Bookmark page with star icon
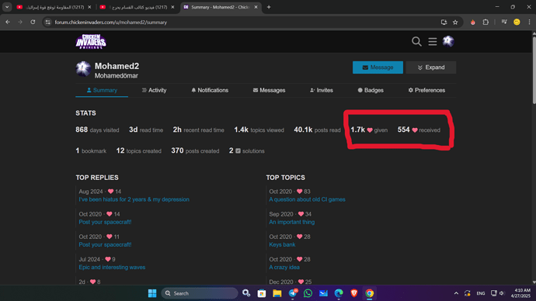The width and height of the screenshot is (536, 301). coord(455,22)
